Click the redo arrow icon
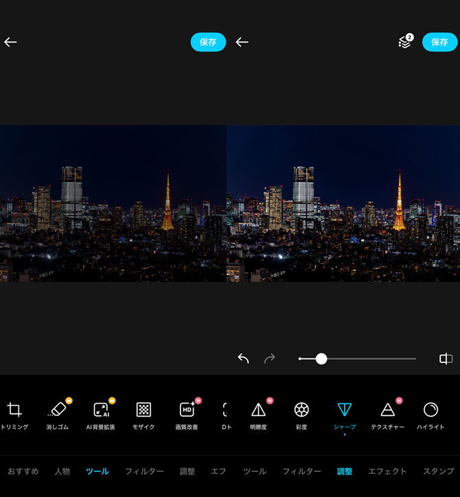This screenshot has width=460, height=497. click(269, 358)
